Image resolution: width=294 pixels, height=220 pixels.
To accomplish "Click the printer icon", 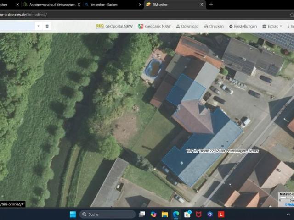I will pos(206,26).
